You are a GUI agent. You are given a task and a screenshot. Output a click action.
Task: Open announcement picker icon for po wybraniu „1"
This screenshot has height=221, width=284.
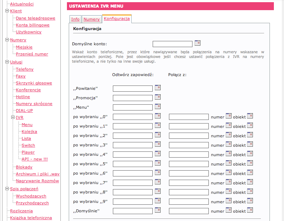tap(158, 125)
